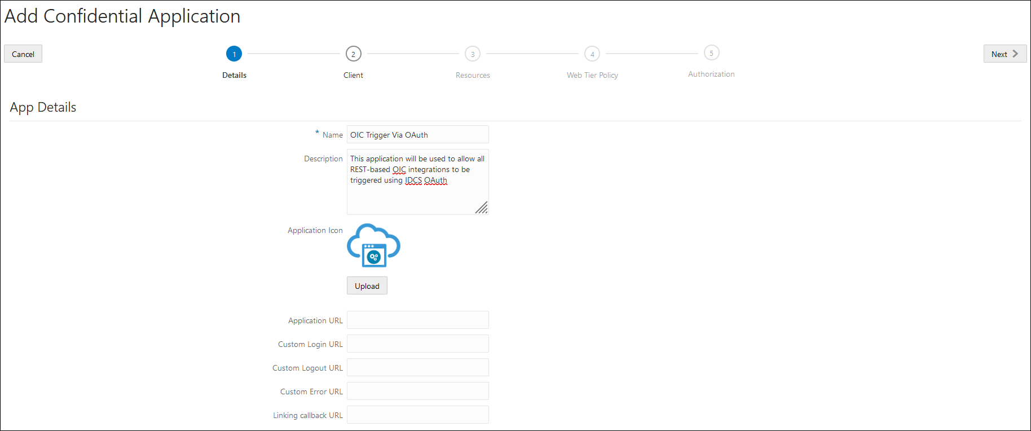The height and width of the screenshot is (431, 1031).
Task: Open the Web Tier Policy step label
Action: 592,75
